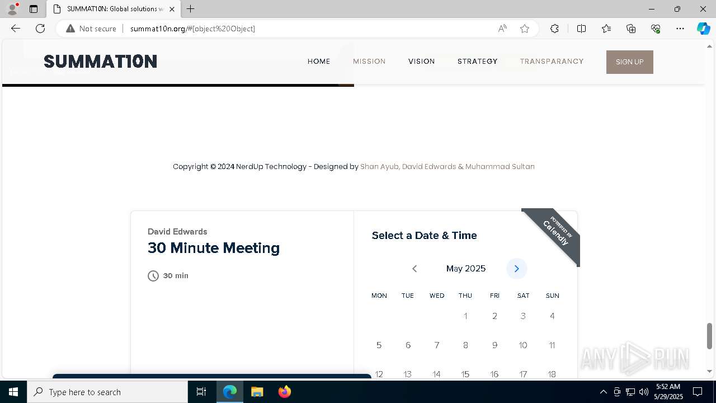Click the SUMMAT10N logo

point(101,62)
